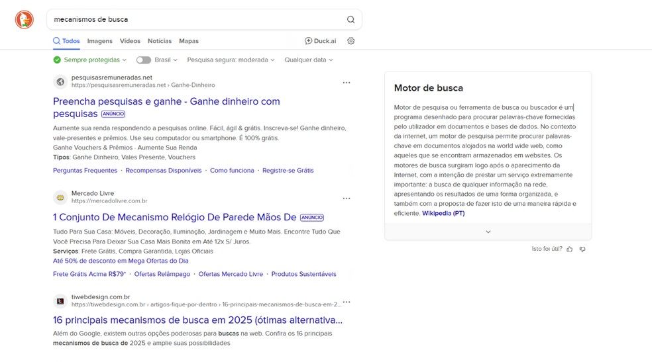Click Perguntas Frequentes sitelink
Image resolution: width=652 pixels, height=362 pixels.
pyautogui.click(x=85, y=171)
